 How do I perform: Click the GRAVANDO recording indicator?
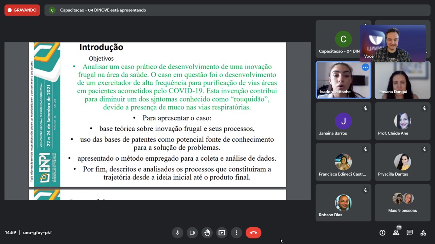(22, 10)
